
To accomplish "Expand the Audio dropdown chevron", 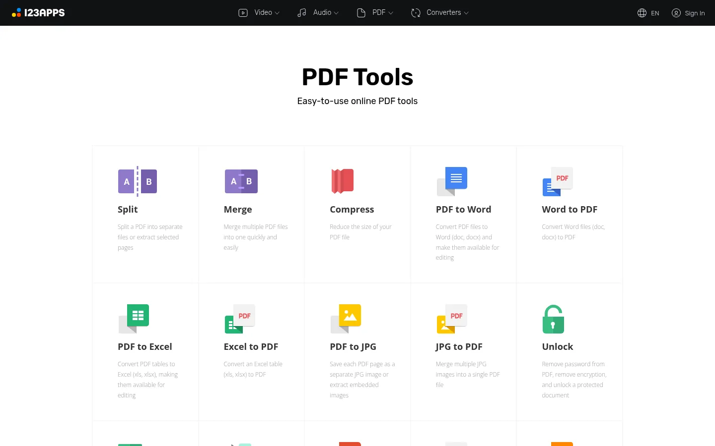I will (x=336, y=13).
